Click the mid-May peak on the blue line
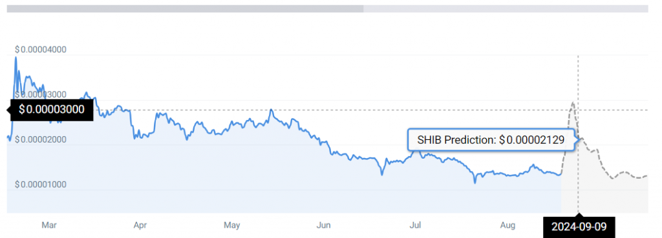 coord(271,110)
